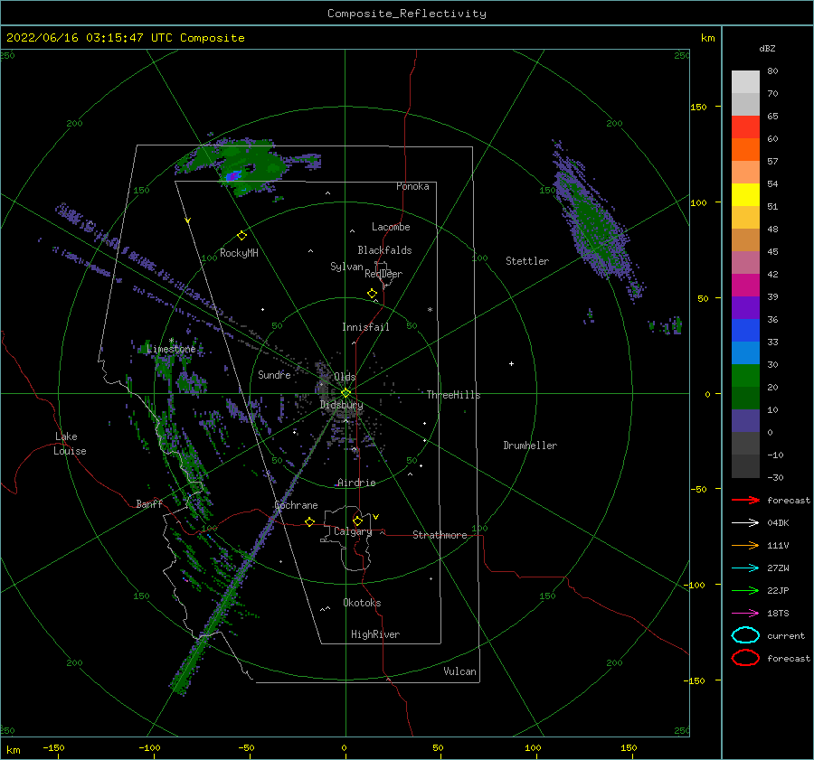This screenshot has width=814, height=760.
Task: Click the Stettler town label
Action: (x=527, y=261)
